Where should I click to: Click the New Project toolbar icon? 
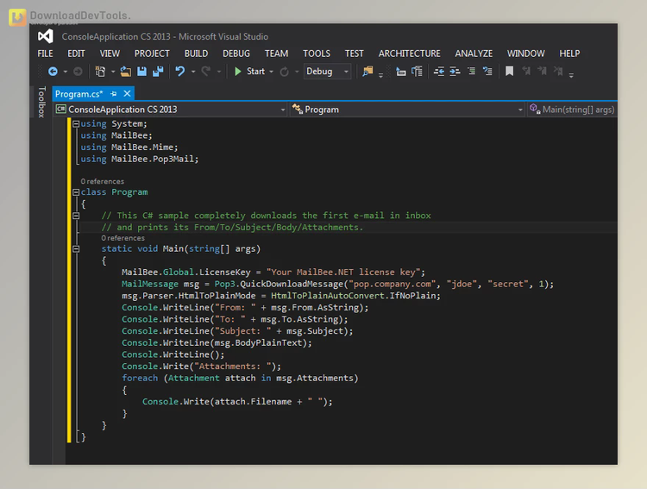pyautogui.click(x=100, y=72)
